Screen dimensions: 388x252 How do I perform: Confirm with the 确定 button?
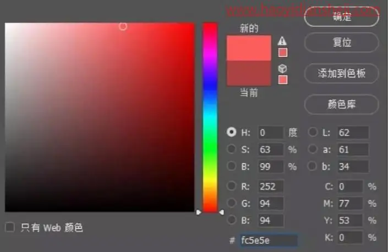(341, 16)
